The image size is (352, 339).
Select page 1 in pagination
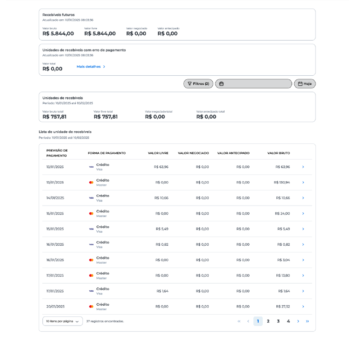click(258, 321)
